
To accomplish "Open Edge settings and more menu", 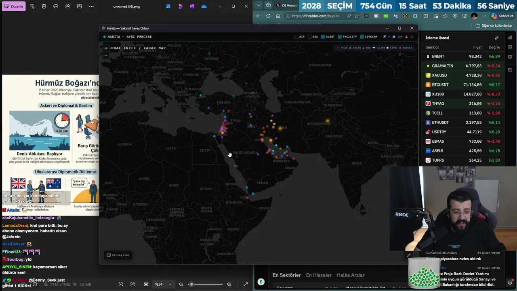I will (483, 16).
